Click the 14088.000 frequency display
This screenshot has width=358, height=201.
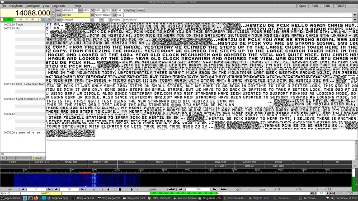click(x=25, y=13)
